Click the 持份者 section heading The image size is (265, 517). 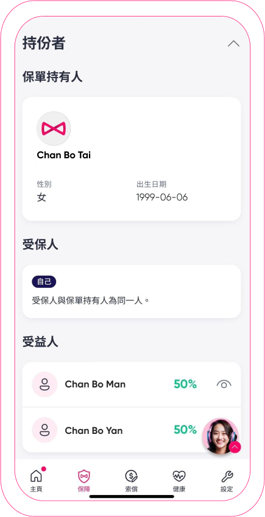click(x=44, y=43)
